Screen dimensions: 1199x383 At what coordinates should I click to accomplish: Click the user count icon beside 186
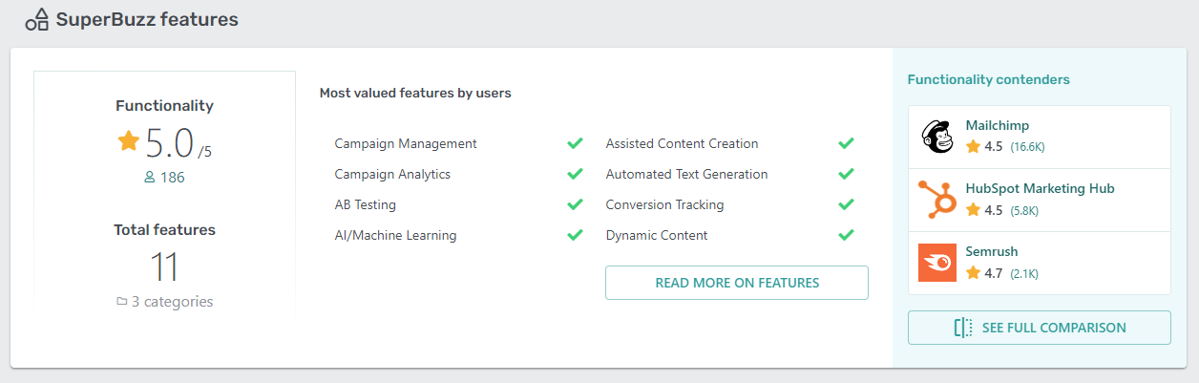tap(149, 178)
